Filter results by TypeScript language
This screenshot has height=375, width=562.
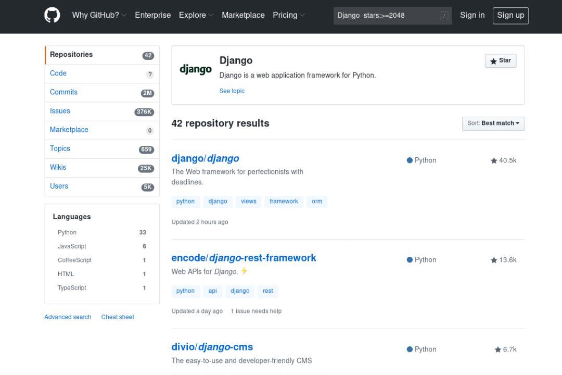coord(102,288)
